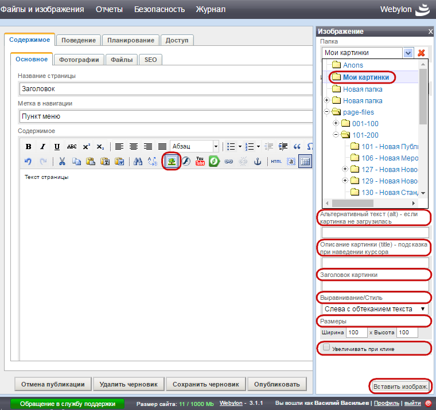Click Удалить черновик button

[129, 384]
